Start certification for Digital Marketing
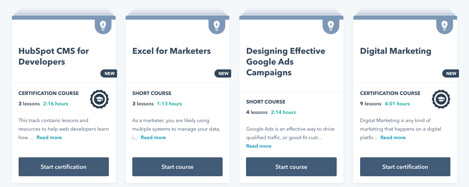This screenshot has width=469, height=187. click(x=405, y=167)
